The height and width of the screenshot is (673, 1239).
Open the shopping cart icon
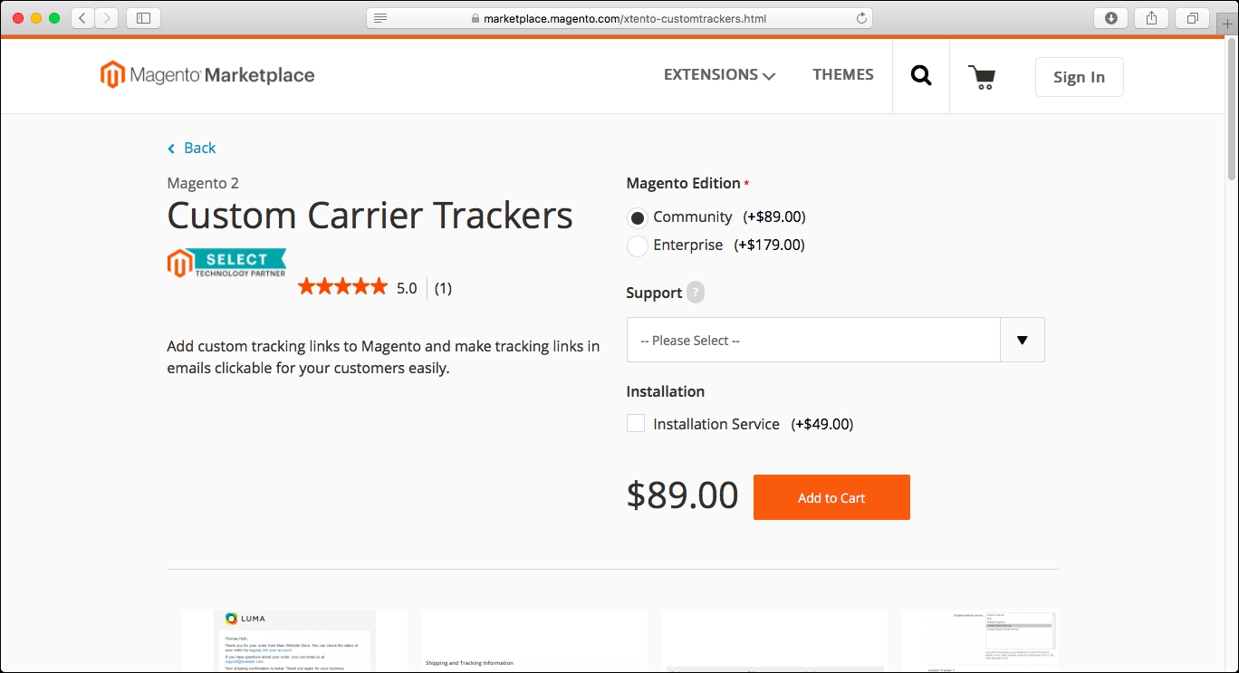click(982, 77)
